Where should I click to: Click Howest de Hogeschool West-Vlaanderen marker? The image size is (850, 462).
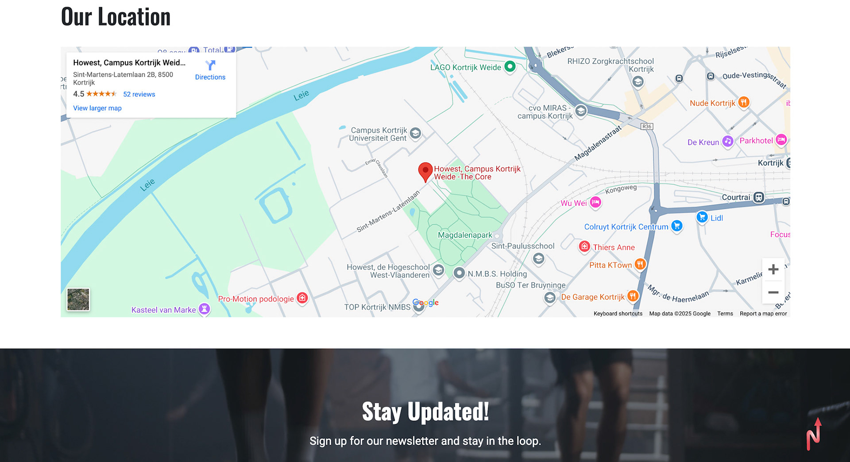(x=438, y=270)
